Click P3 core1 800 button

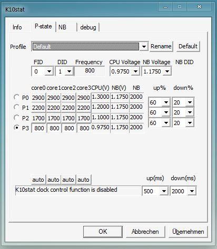tap(54, 128)
